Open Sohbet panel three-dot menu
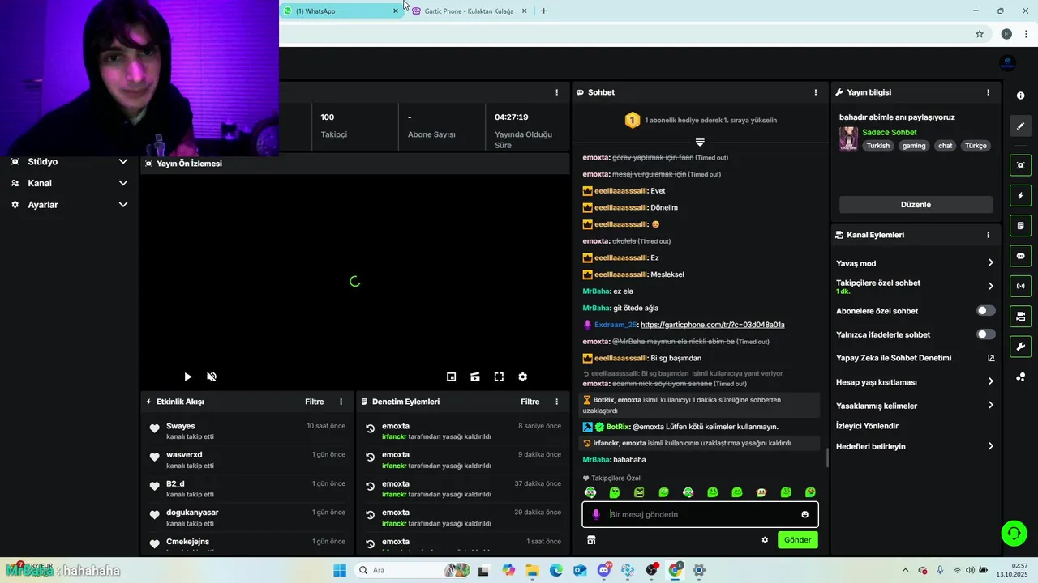Viewport: 1038px width, 583px height. pos(816,92)
